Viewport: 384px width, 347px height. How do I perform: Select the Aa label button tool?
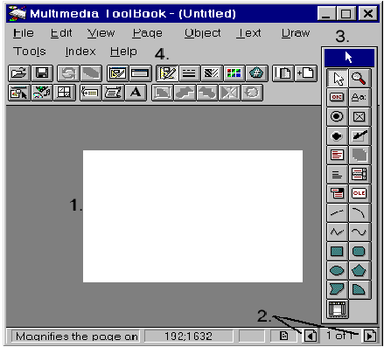[x=360, y=97]
